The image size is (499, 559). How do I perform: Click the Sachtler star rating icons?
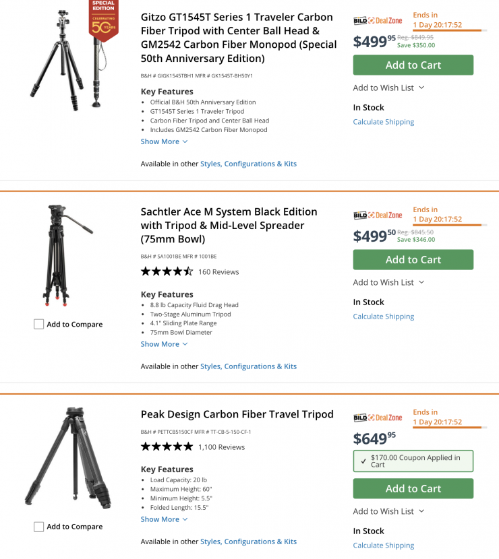coord(167,272)
